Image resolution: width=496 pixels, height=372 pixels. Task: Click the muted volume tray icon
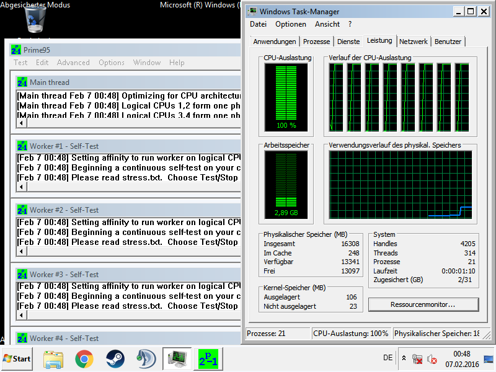tap(432, 359)
